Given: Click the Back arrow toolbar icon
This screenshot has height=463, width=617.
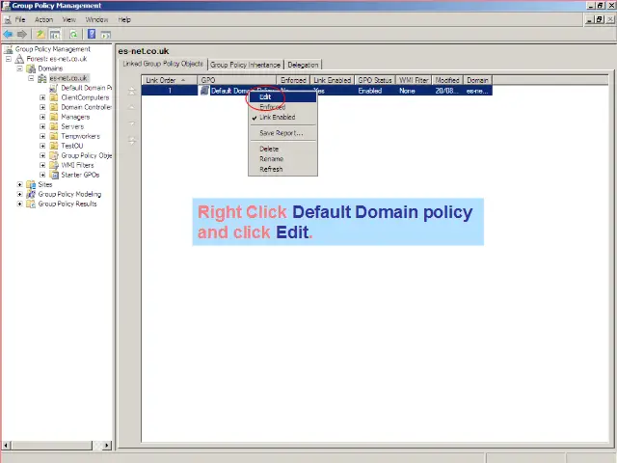Looking at the screenshot, I should click(x=9, y=34).
